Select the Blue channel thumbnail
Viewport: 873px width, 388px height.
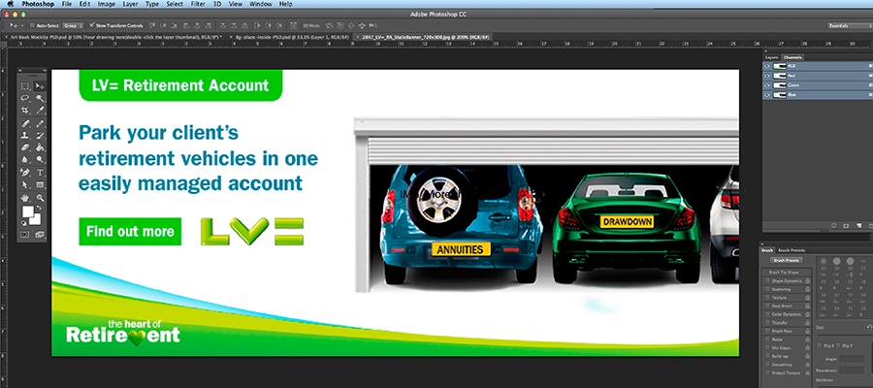(780, 95)
